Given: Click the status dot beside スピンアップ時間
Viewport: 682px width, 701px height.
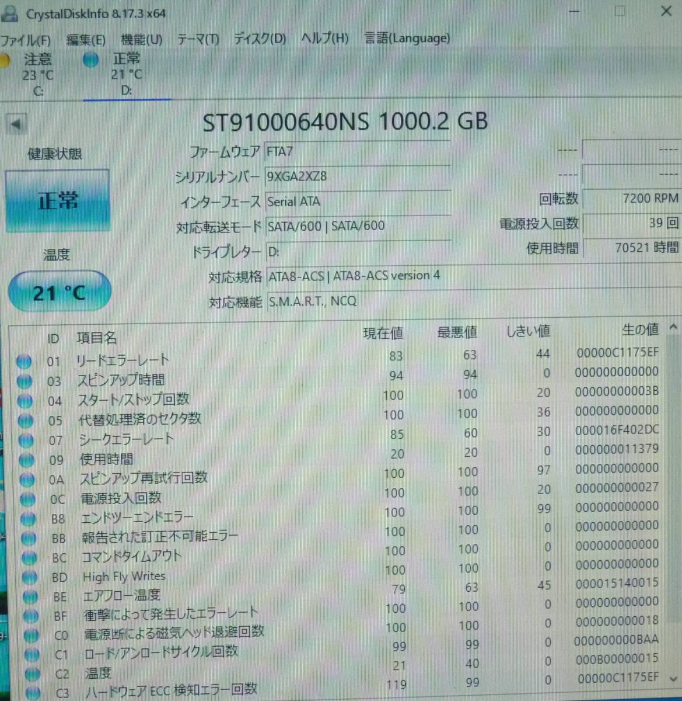Looking at the screenshot, I should (25, 381).
